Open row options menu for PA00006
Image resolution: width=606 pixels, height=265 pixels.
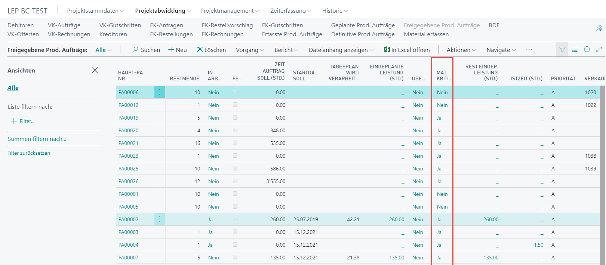point(160,92)
